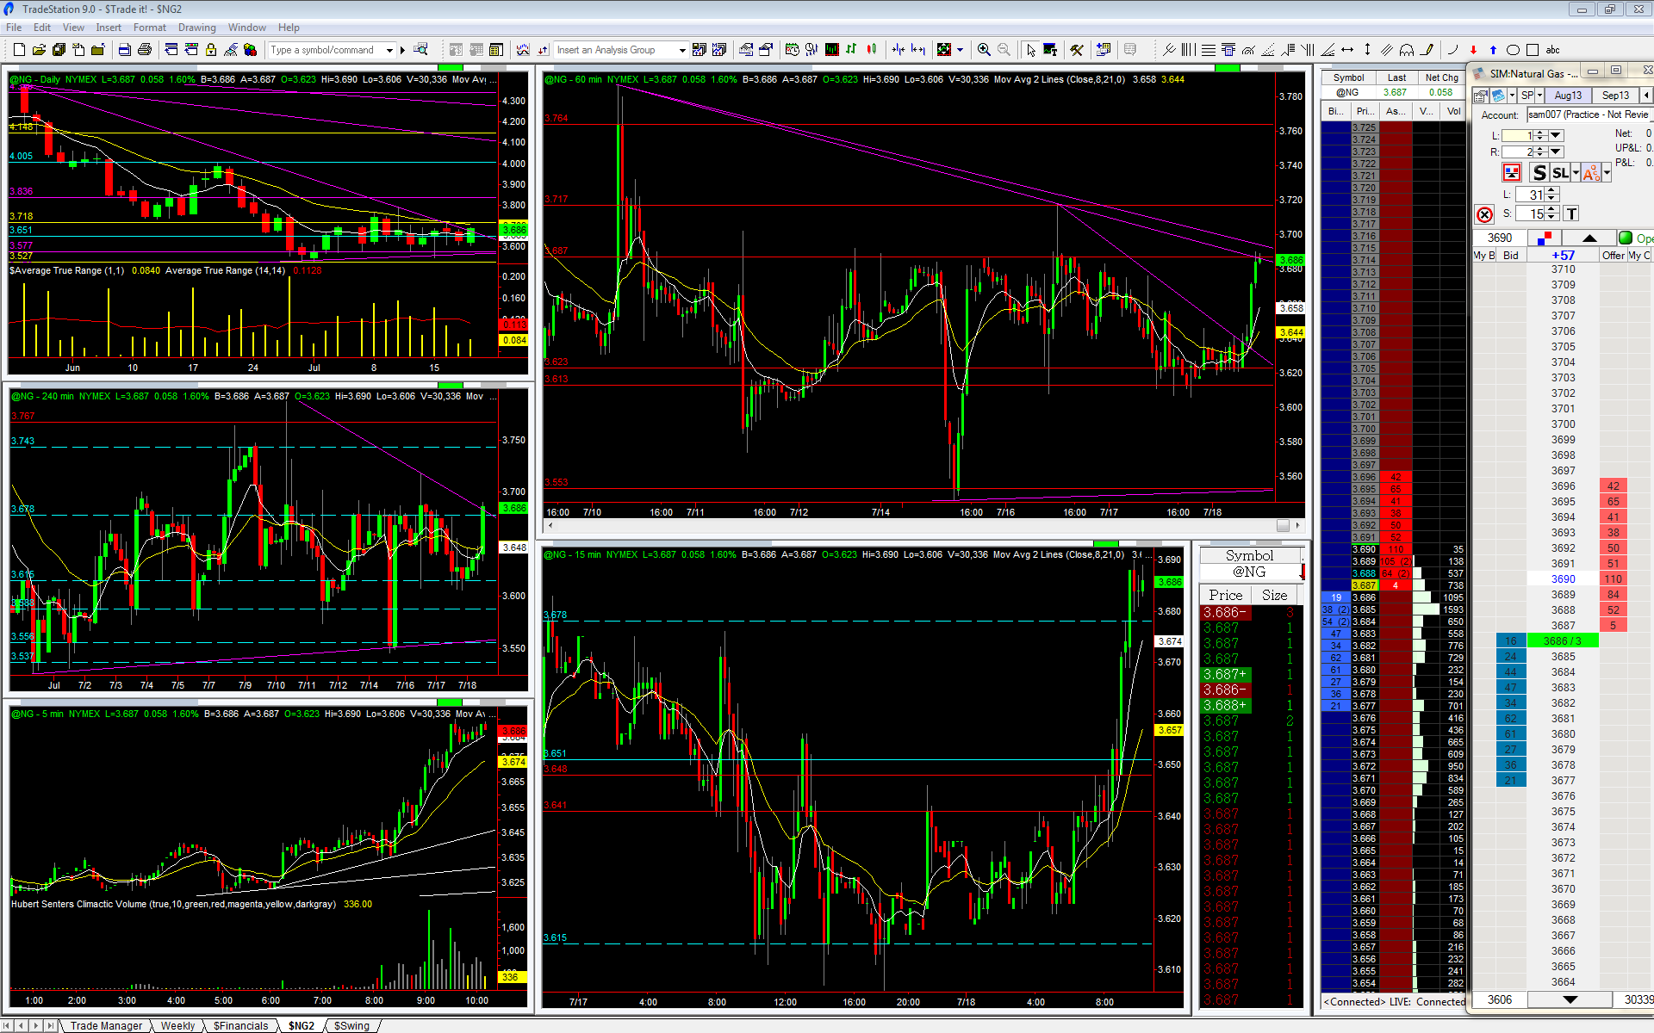The height and width of the screenshot is (1033, 1654).
Task: Click the Zoom Out magnifier icon
Action: coord(1004,50)
